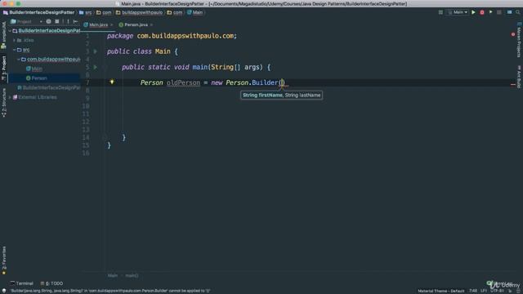
Task: Select the src folder label in tree
Action: coord(26,50)
